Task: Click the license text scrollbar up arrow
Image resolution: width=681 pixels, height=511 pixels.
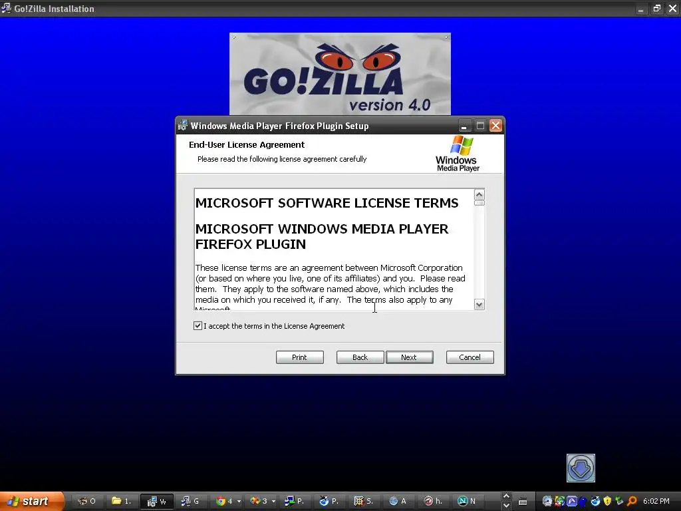Action: [479, 194]
